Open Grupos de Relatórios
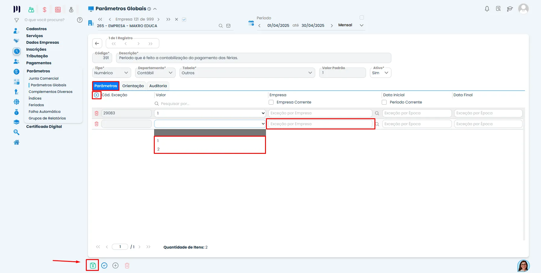Image resolution: width=541 pixels, height=273 pixels. coord(47,118)
